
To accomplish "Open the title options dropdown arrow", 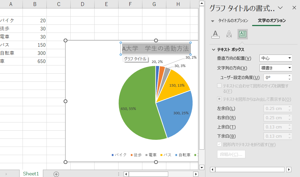I will [x=212, y=21].
